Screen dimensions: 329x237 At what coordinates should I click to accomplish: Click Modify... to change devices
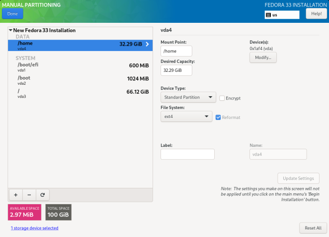(263, 58)
